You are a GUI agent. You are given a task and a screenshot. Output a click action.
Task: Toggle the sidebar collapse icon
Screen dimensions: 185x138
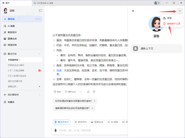tap(40, 10)
